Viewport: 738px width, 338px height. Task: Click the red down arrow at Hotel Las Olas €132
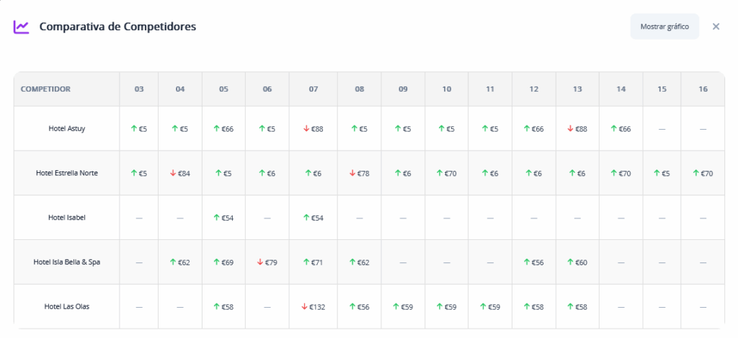coord(304,307)
